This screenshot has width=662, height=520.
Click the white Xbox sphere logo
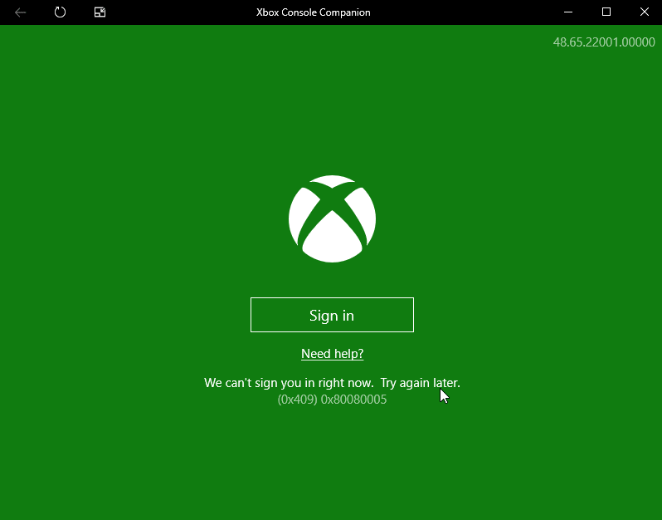[x=333, y=219]
